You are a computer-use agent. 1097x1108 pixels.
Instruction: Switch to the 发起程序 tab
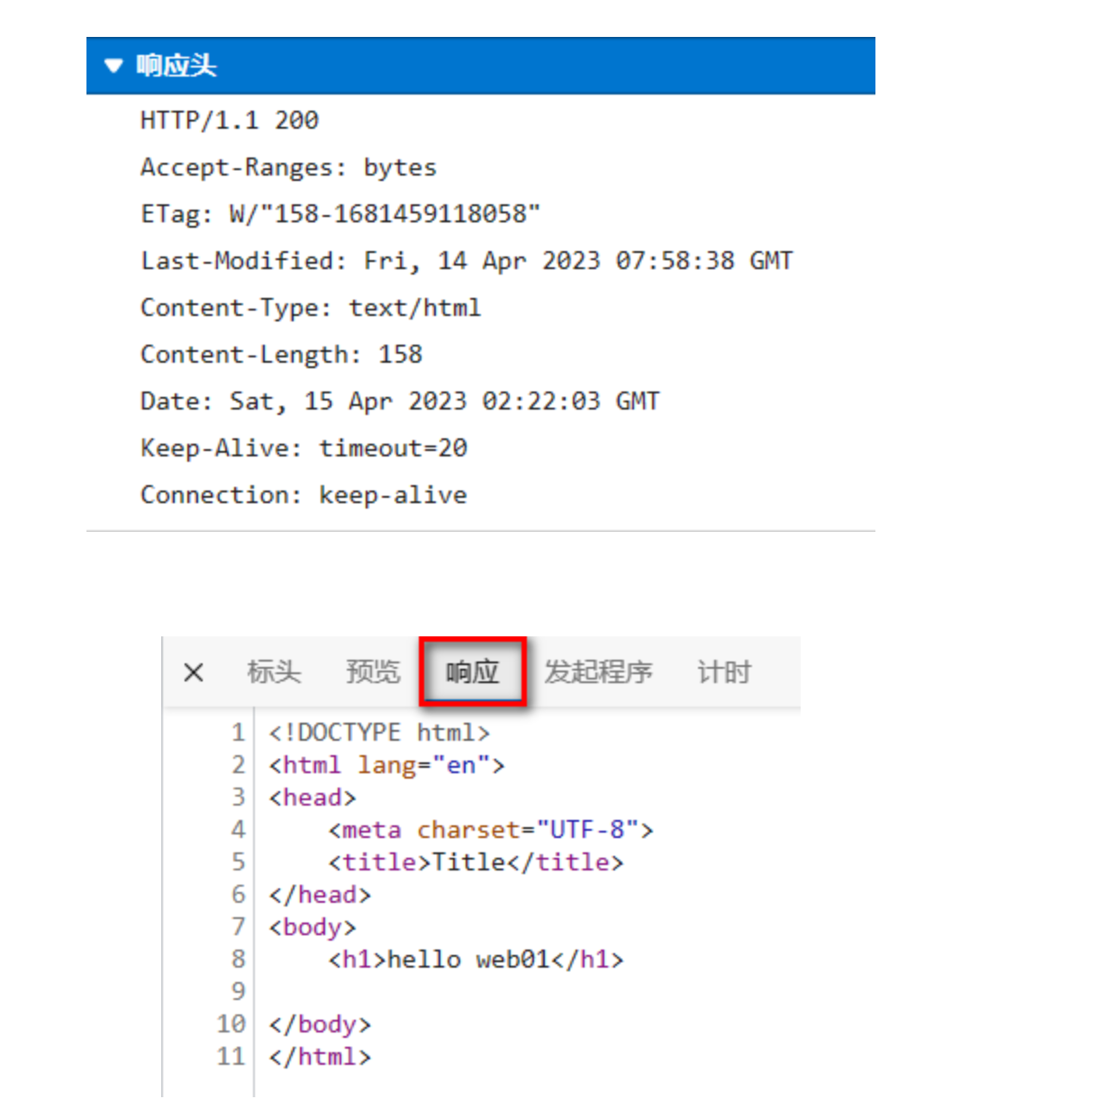[x=598, y=672]
